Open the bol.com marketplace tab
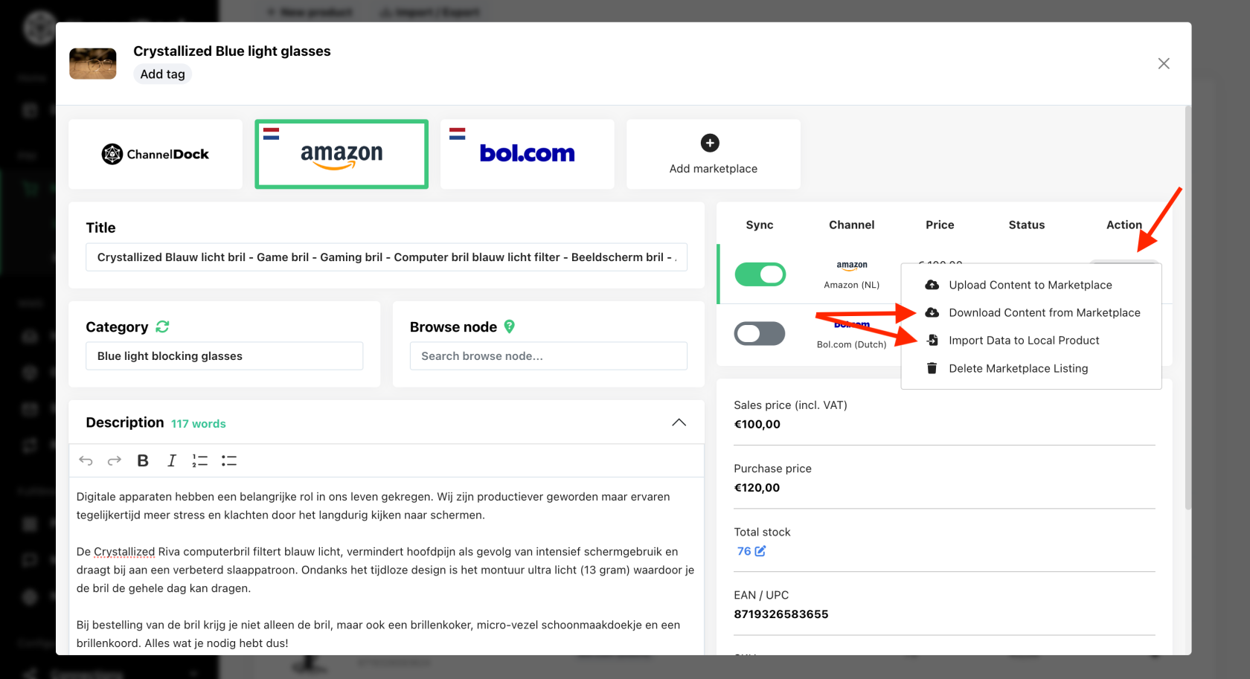This screenshot has height=679, width=1250. pos(528,154)
